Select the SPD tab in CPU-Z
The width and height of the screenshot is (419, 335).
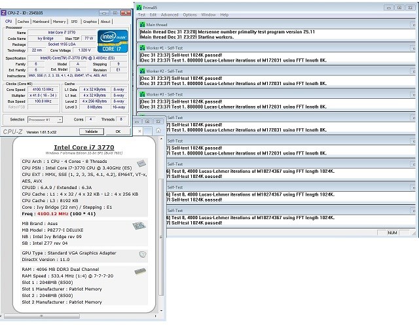[74, 22]
